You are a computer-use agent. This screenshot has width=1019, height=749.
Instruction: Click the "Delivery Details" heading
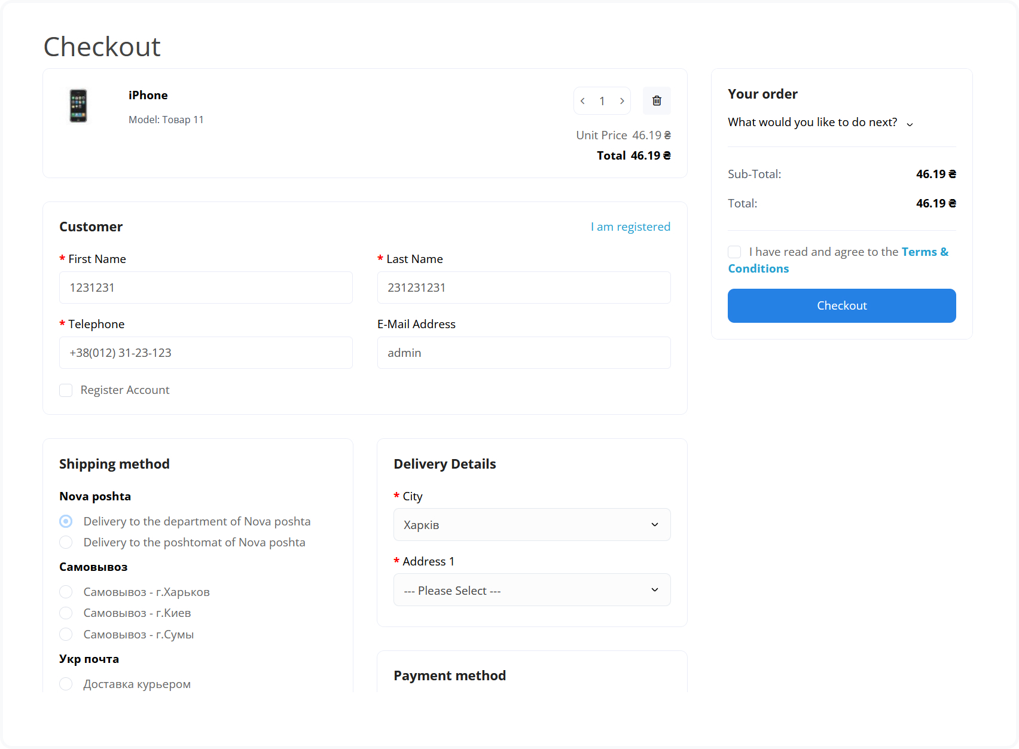coord(445,464)
